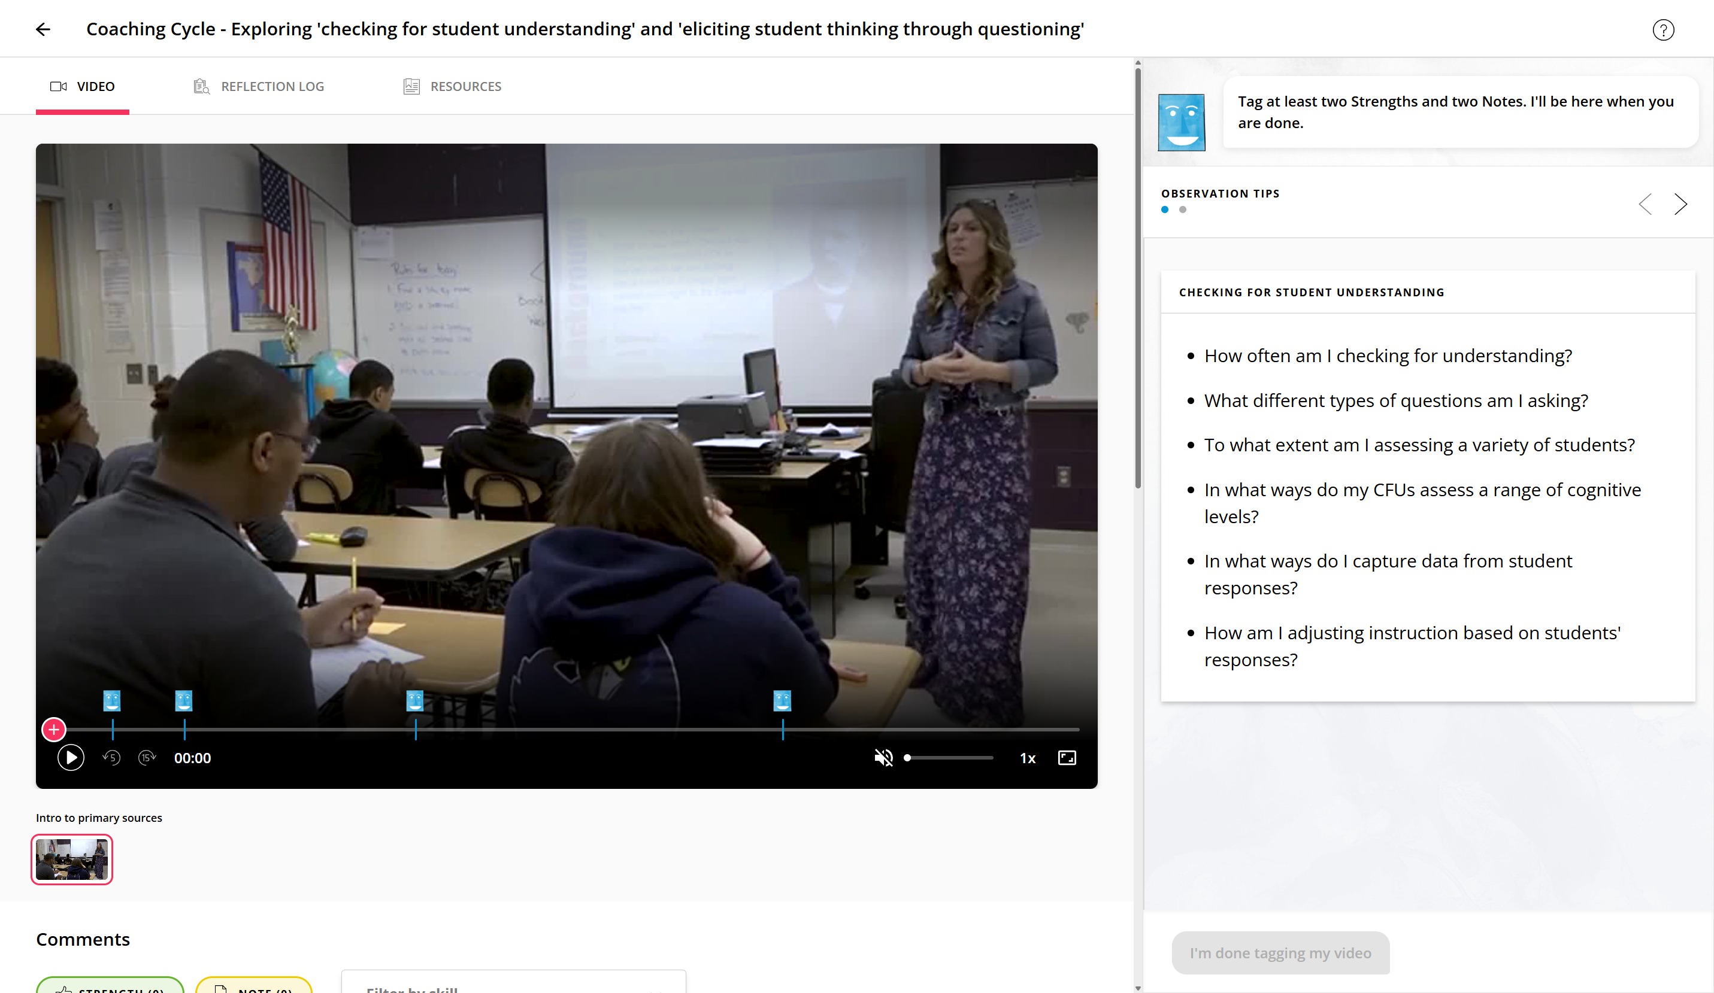Image resolution: width=1714 pixels, height=993 pixels.
Task: Go to previous observation tip
Action: click(1645, 204)
